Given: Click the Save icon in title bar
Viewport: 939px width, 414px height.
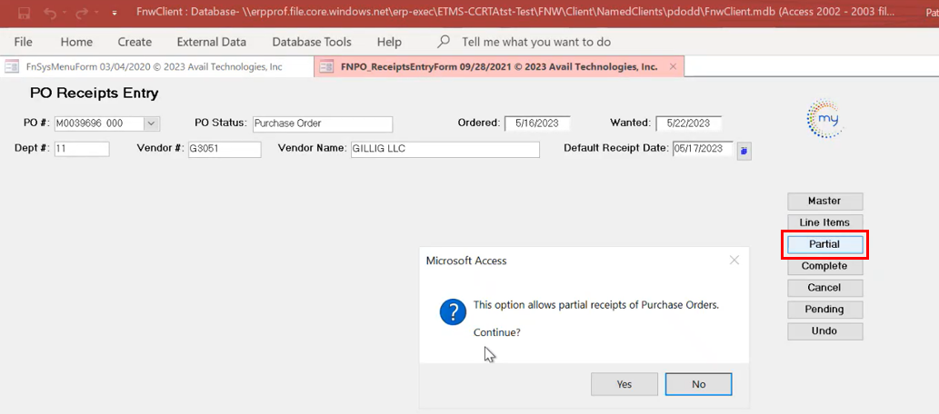Looking at the screenshot, I should coord(24,14).
